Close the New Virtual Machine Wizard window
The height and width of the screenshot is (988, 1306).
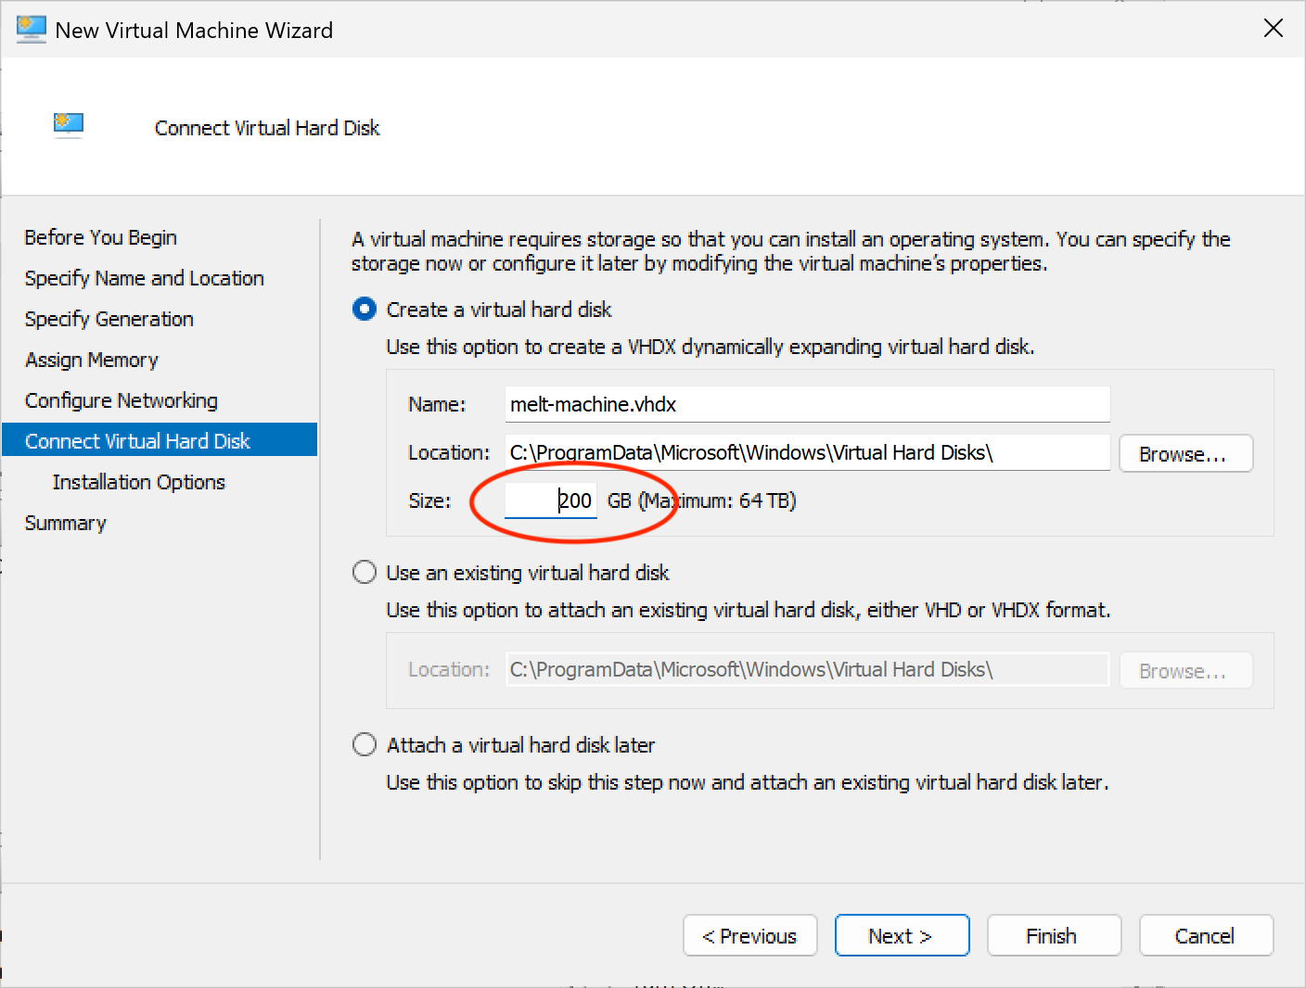(x=1273, y=29)
